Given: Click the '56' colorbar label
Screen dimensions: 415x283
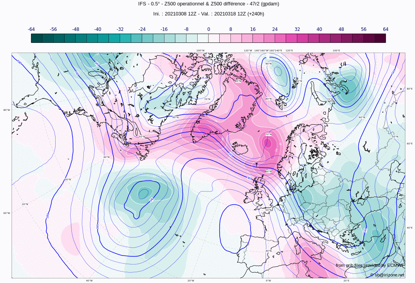Looking at the screenshot, I should coord(364,29).
